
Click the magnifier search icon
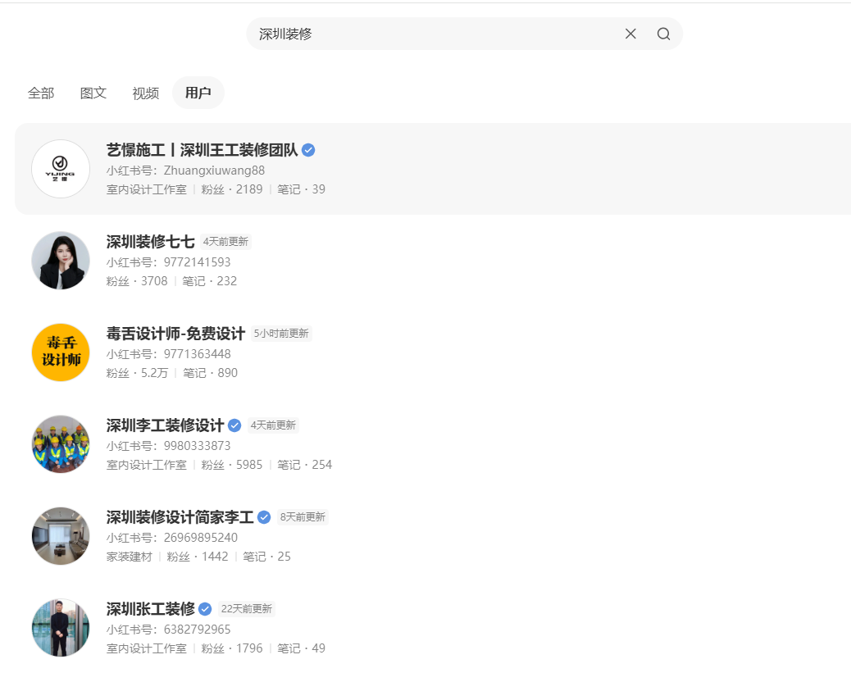click(x=663, y=34)
